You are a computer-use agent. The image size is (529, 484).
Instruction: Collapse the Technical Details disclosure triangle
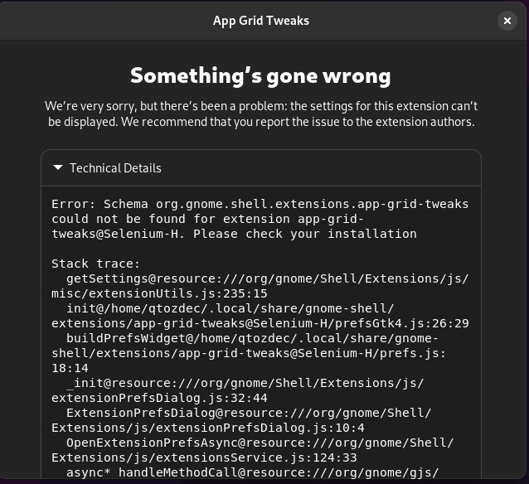[x=57, y=168]
